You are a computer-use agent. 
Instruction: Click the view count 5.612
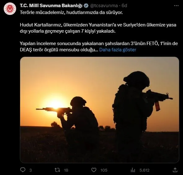coord(145,170)
